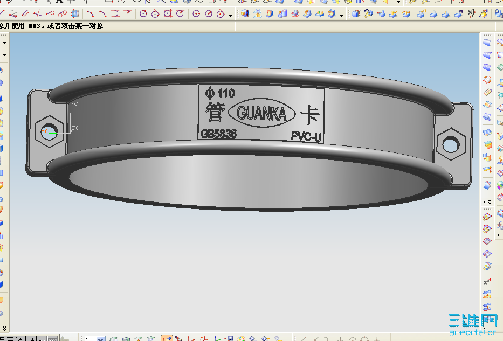Select the simple arc through points tool

91,13
